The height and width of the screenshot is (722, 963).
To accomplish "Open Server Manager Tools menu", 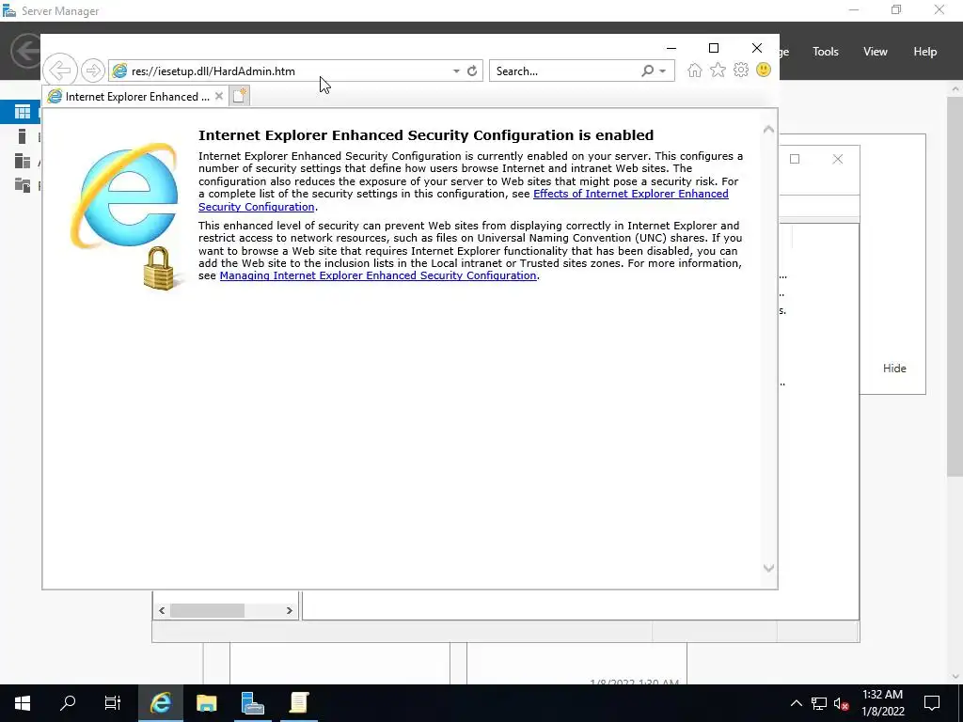I will (x=826, y=52).
